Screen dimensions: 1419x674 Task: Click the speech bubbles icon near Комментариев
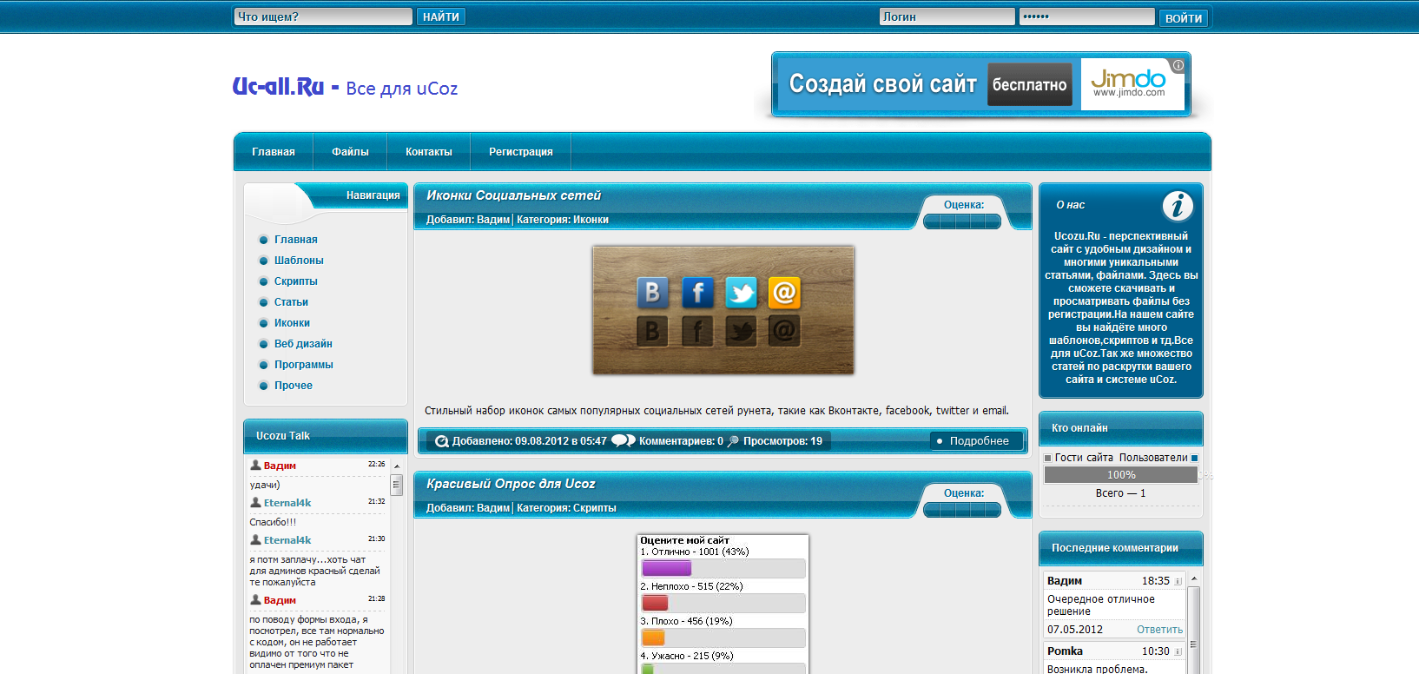coord(624,440)
